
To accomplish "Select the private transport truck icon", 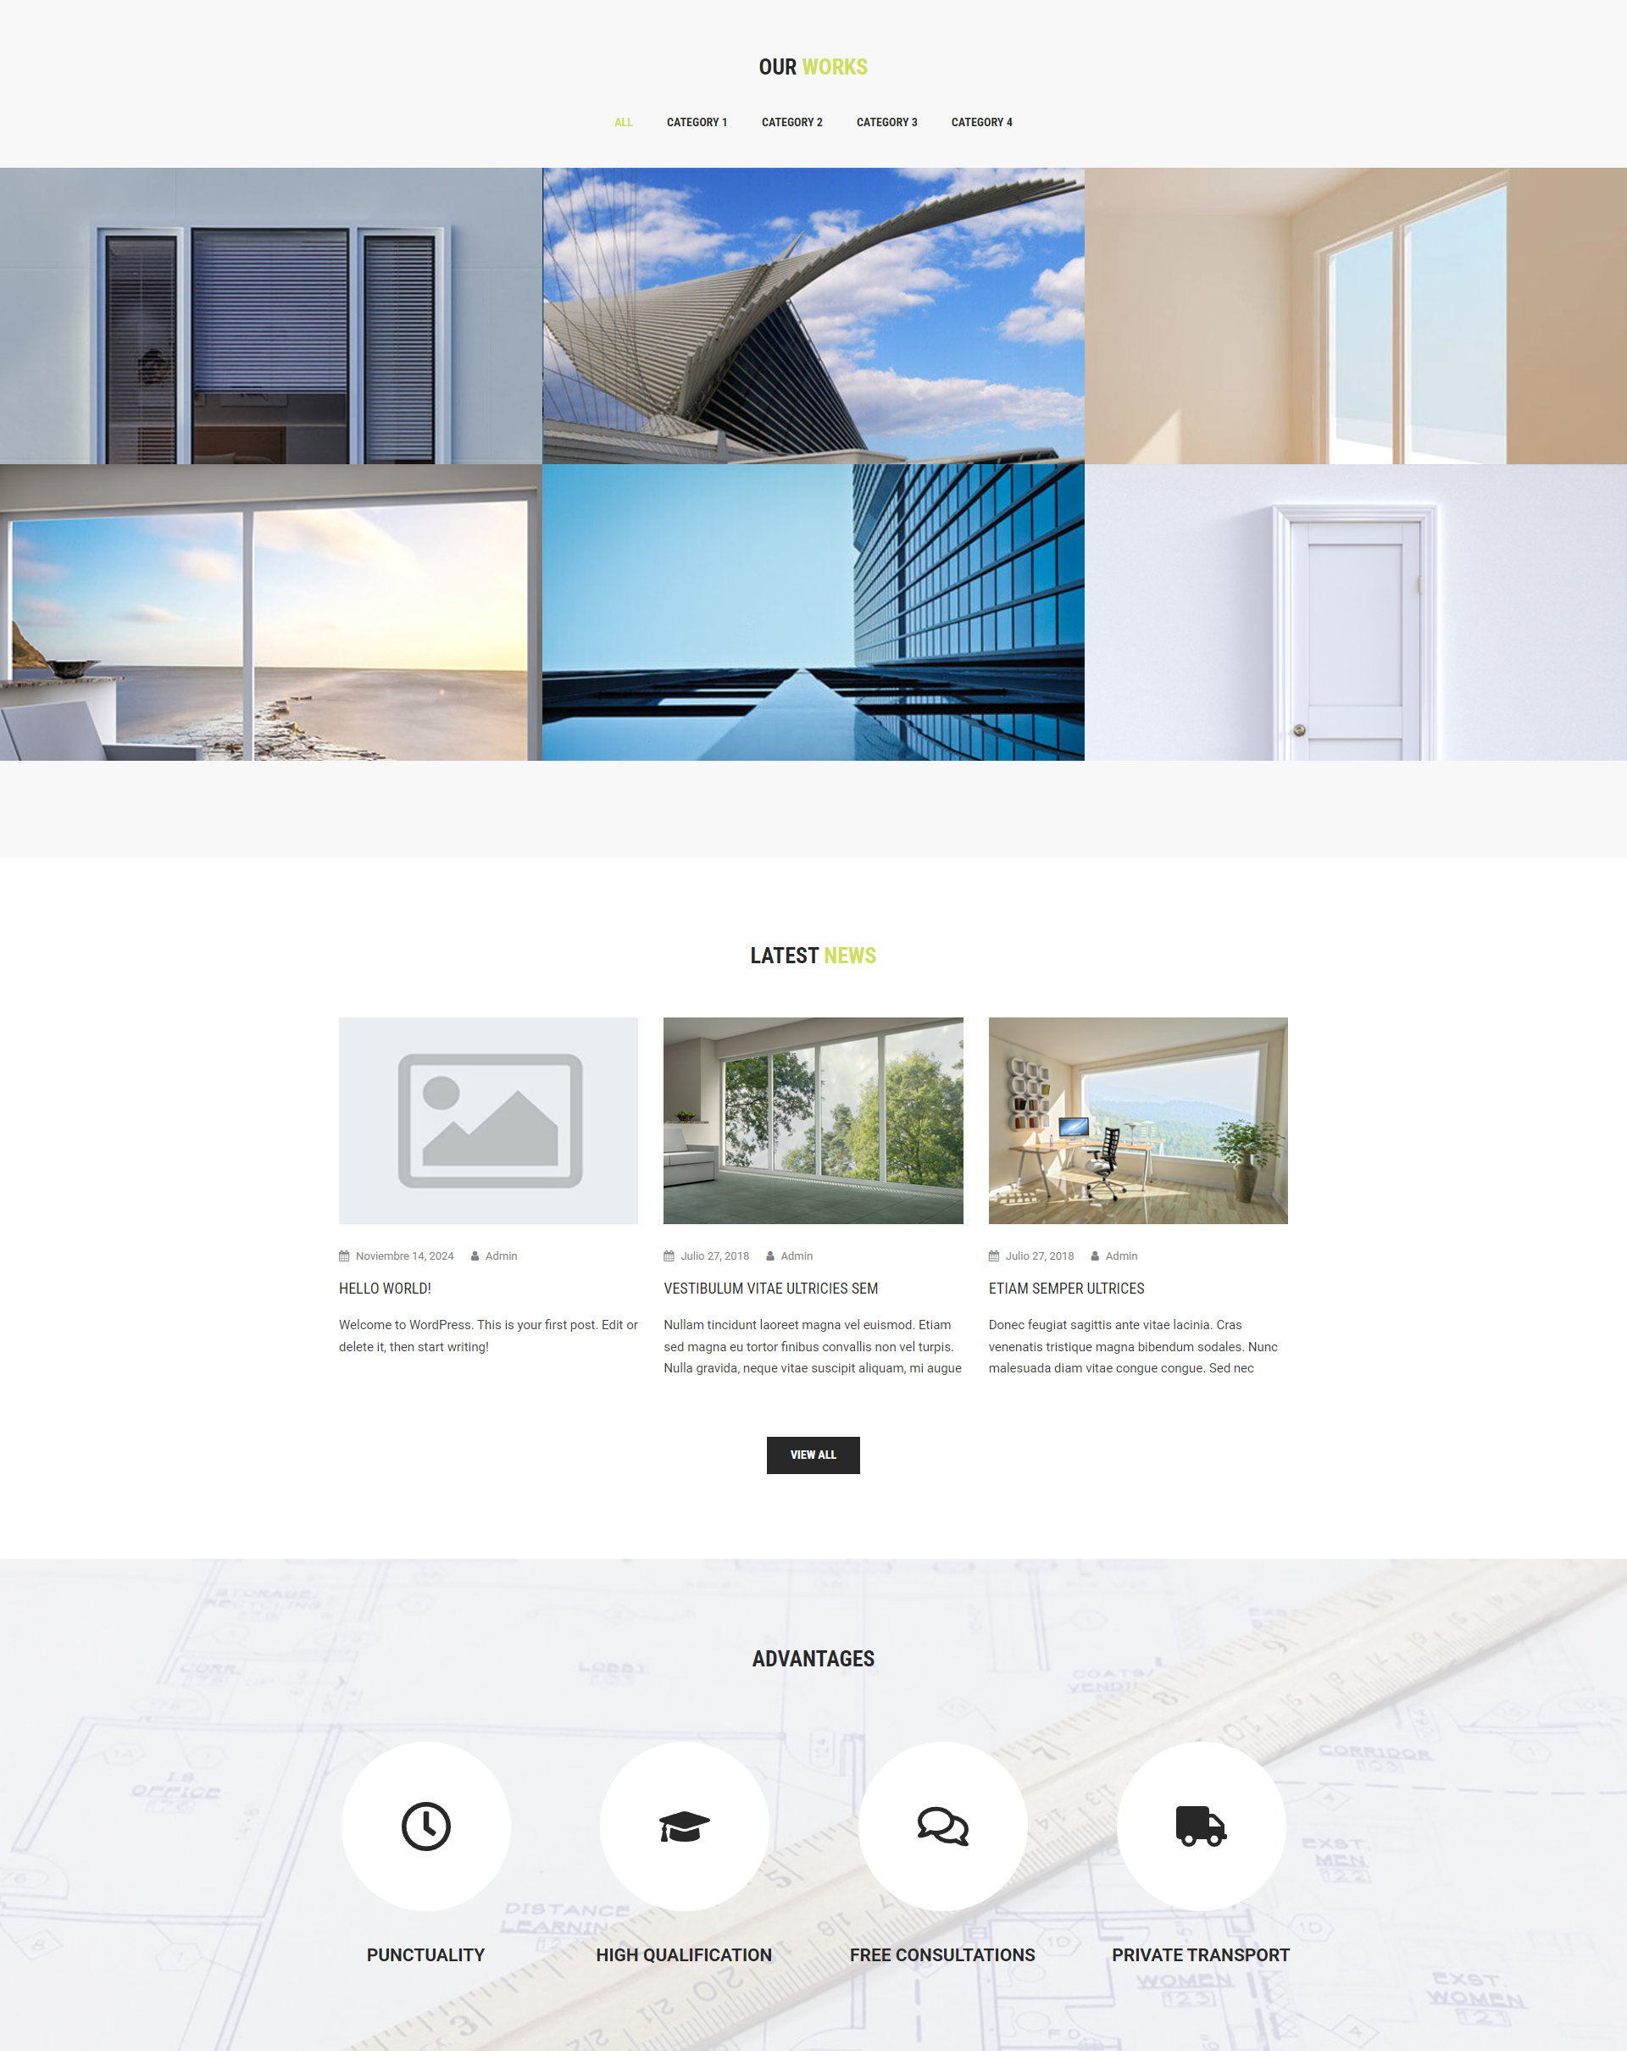I will (1201, 1826).
